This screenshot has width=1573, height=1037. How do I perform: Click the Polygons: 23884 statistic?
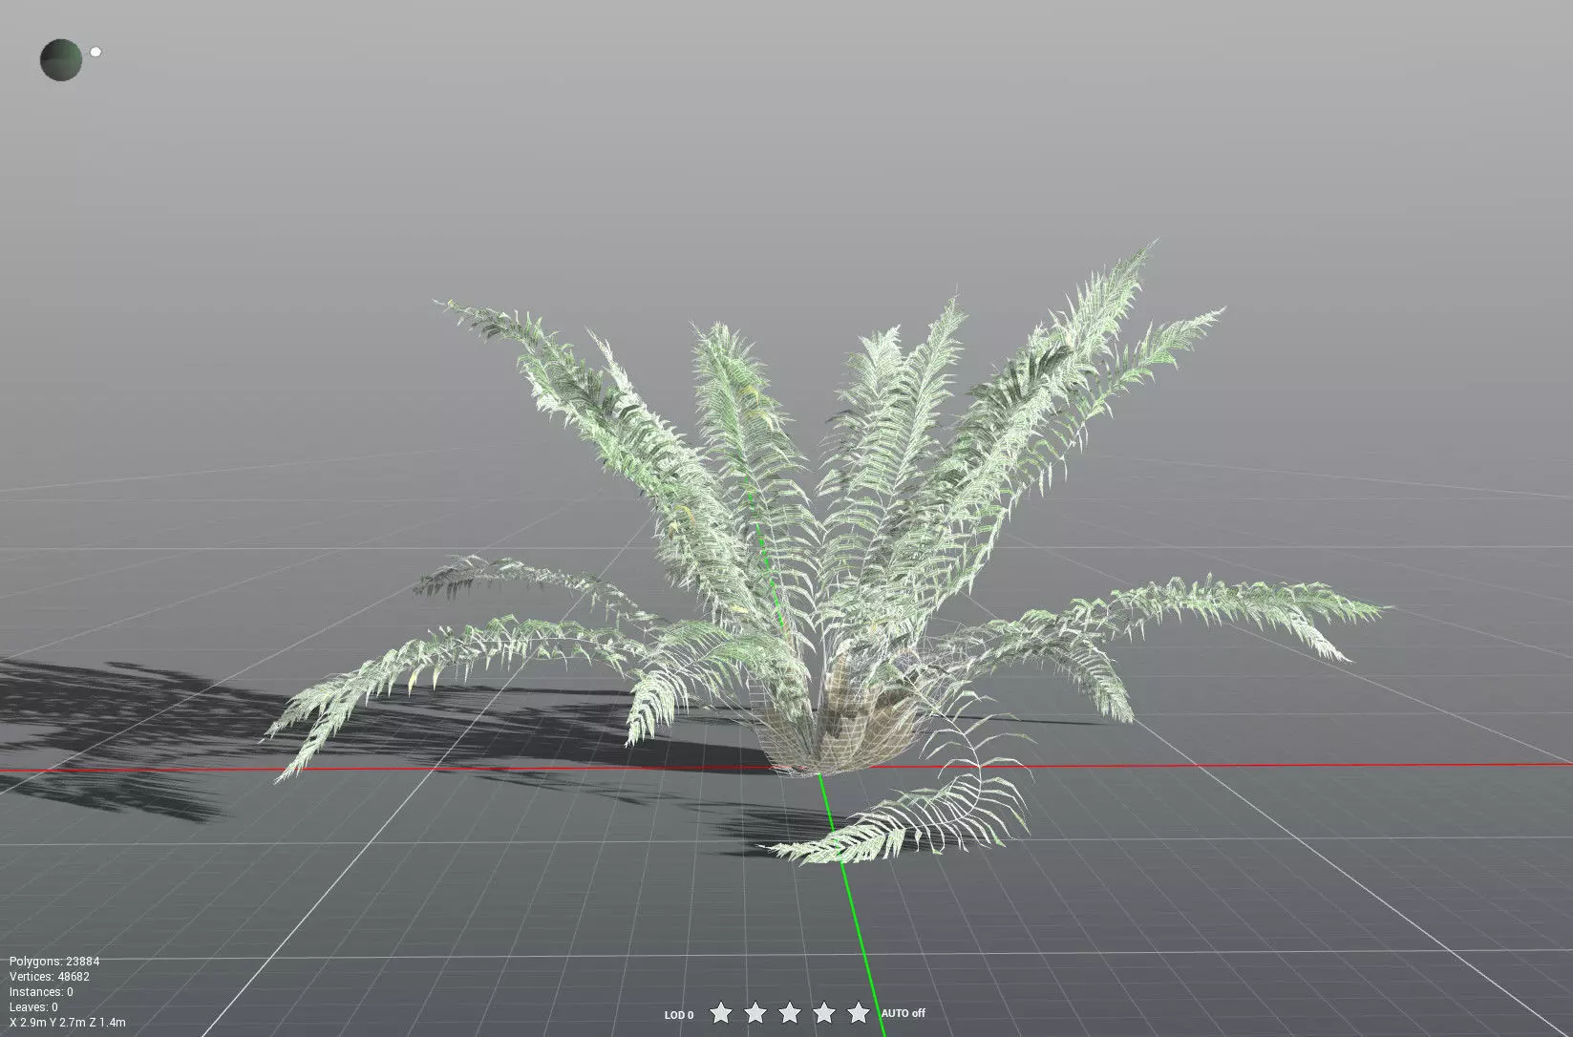coord(54,962)
